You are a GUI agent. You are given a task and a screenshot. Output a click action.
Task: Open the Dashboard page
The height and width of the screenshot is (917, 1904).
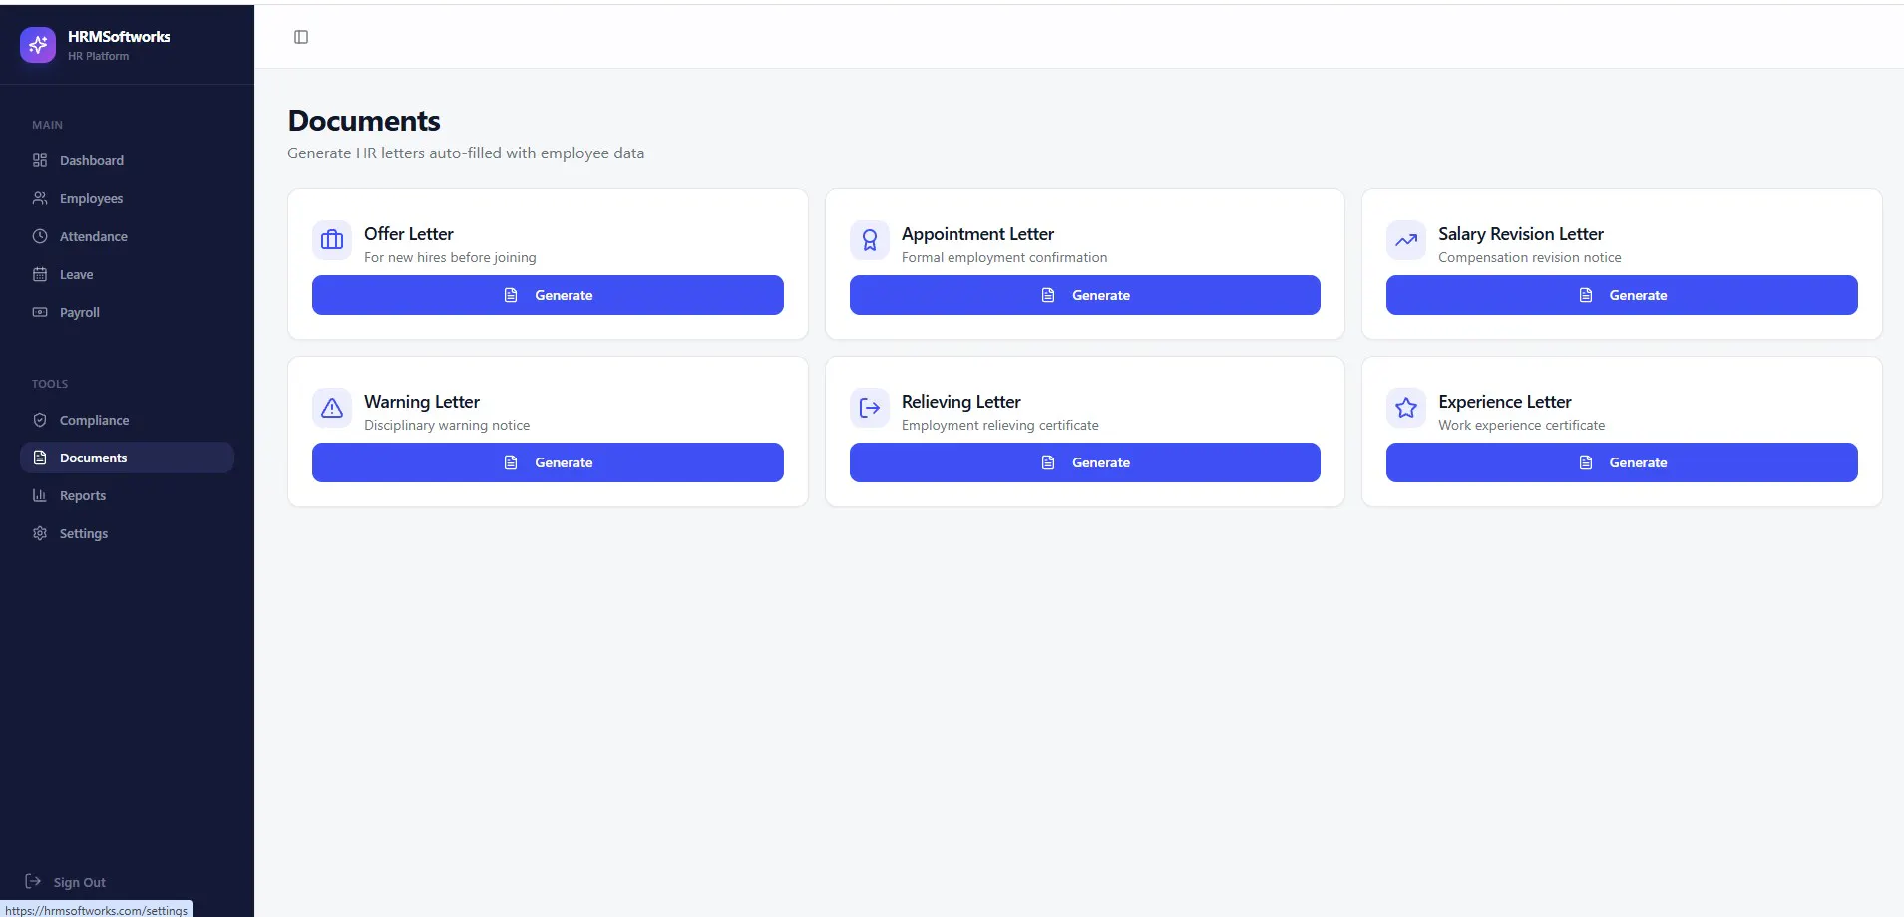coord(127,160)
